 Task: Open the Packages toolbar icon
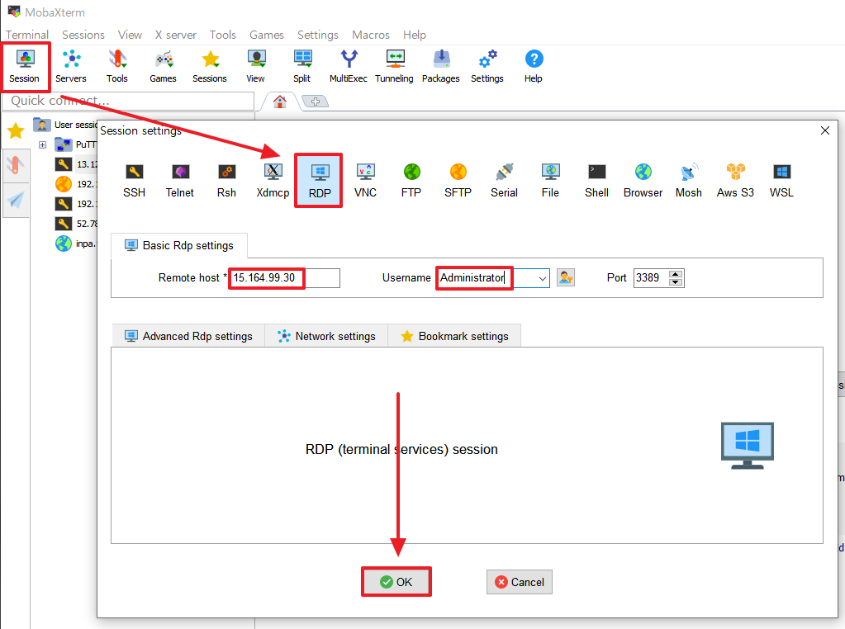[441, 66]
